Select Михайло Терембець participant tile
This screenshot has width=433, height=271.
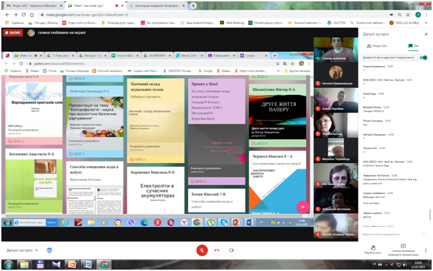(x=336, y=150)
